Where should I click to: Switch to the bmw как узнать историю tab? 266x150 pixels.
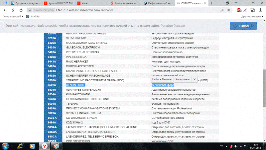pos(125,3)
